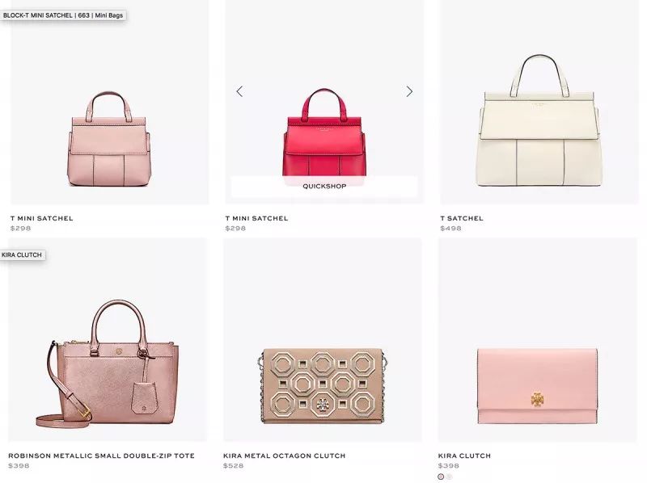Open the T Satchel title link
The height and width of the screenshot is (483, 647).
[462, 218]
